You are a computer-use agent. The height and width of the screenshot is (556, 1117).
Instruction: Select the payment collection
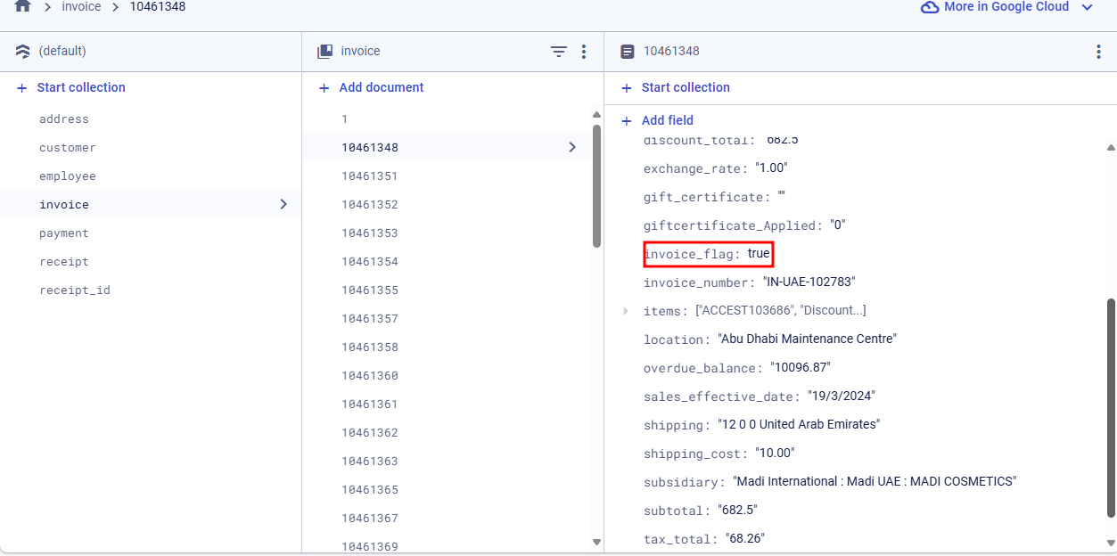(64, 233)
